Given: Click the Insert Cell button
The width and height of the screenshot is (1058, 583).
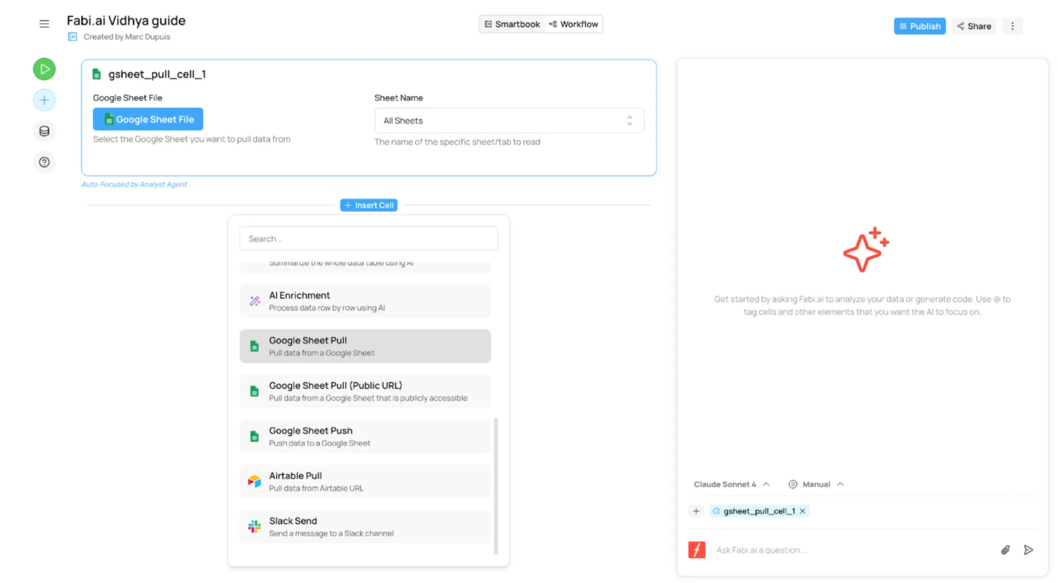Looking at the screenshot, I should click(x=369, y=205).
